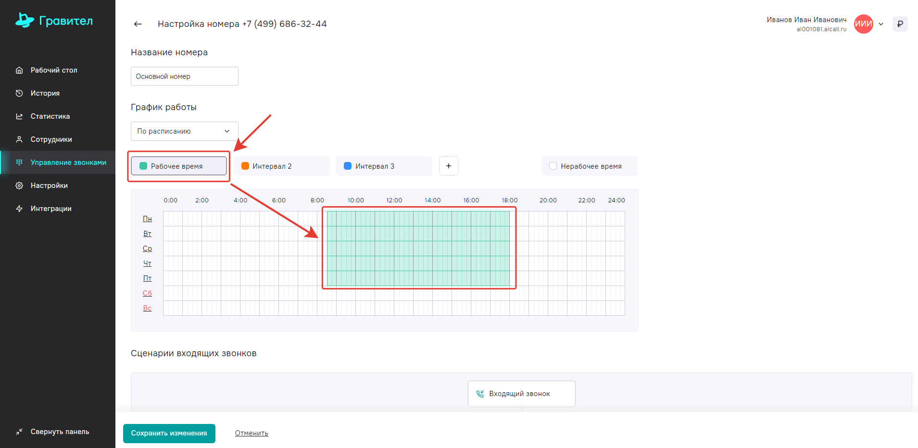The height and width of the screenshot is (448, 918).
Task: Expand the user account chevron menu
Action: pos(881,24)
